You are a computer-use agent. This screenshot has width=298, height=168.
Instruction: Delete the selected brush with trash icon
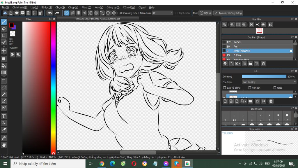(x=263, y=64)
